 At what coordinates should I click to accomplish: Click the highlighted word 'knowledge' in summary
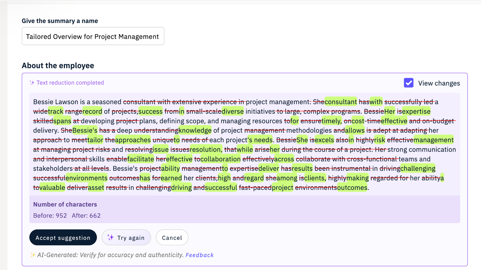tap(195, 130)
